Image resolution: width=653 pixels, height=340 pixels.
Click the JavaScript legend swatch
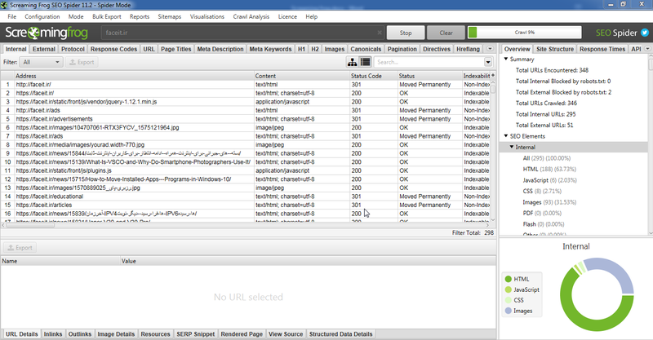[508, 289]
